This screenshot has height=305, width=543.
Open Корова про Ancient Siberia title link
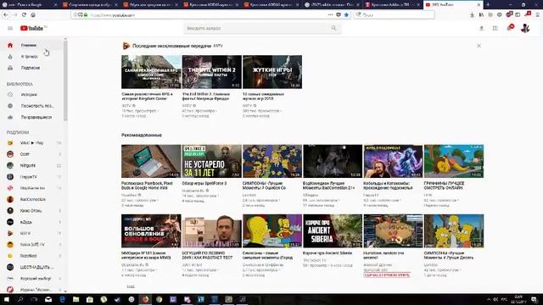tap(327, 253)
